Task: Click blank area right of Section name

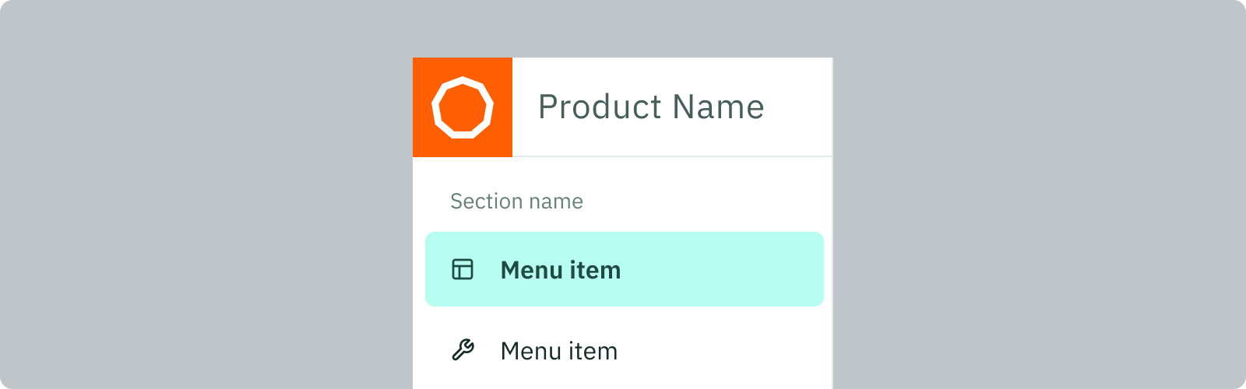Action: click(x=705, y=202)
